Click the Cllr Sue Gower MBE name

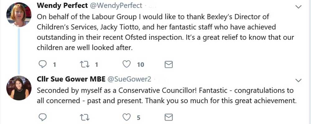click(71, 79)
